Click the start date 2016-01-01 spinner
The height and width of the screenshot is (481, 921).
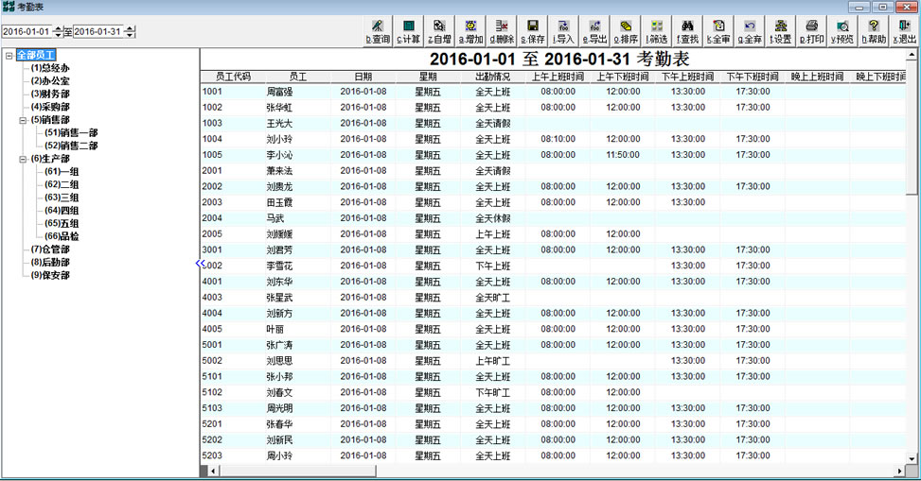[x=58, y=32]
